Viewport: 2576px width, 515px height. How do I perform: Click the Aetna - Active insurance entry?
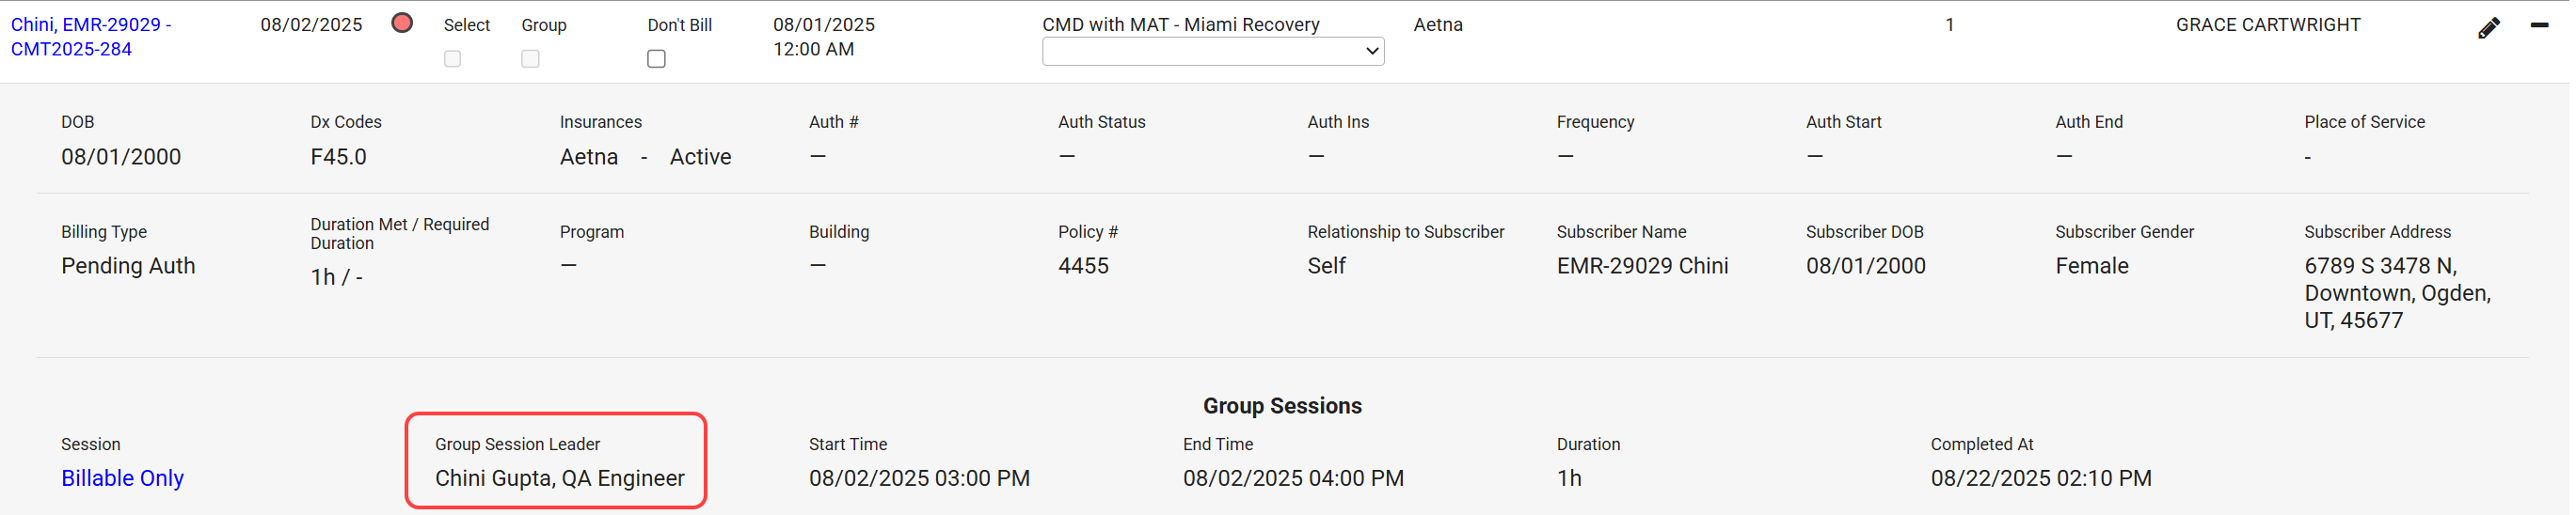coord(647,157)
